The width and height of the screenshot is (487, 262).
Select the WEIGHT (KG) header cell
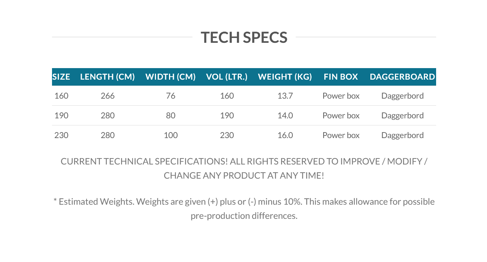pyautogui.click(x=285, y=77)
